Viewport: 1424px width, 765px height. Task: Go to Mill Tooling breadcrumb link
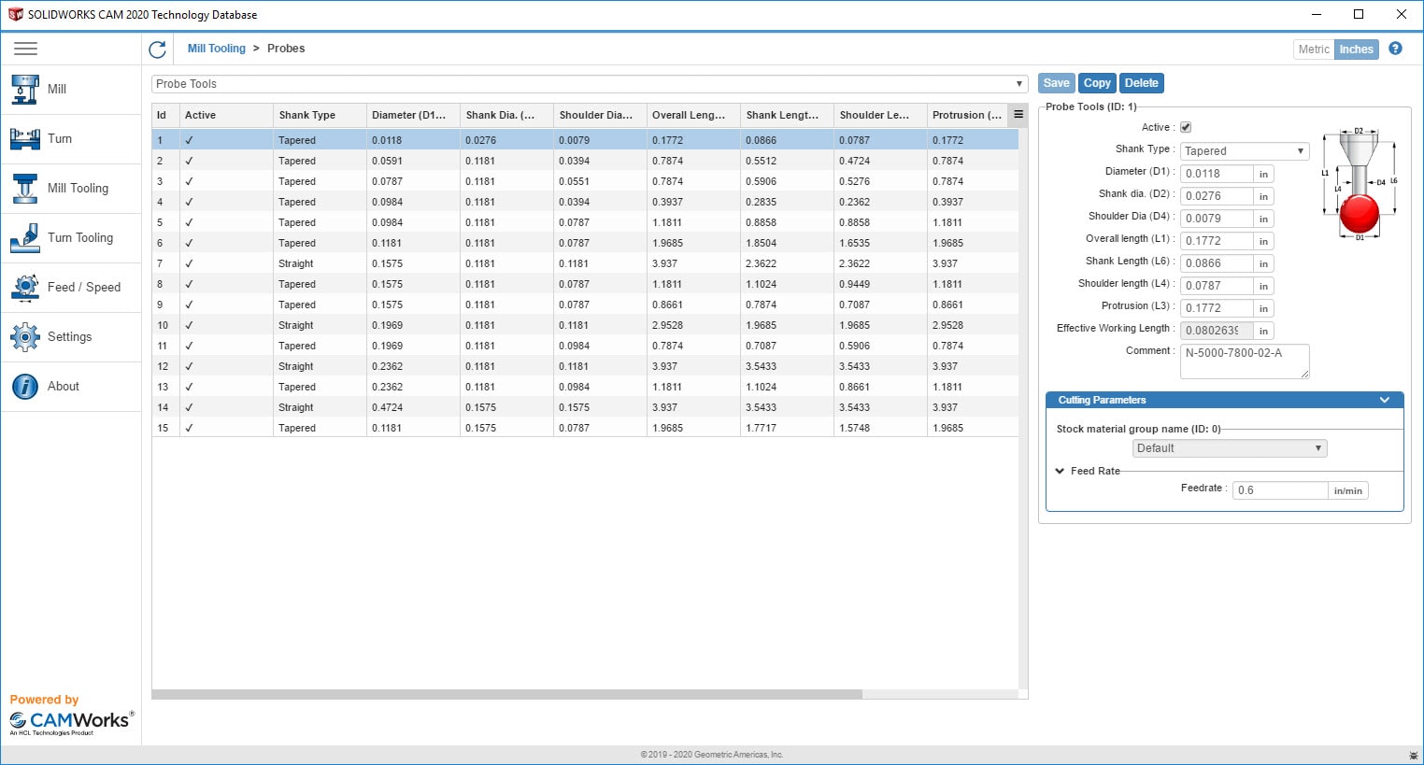pyautogui.click(x=217, y=49)
